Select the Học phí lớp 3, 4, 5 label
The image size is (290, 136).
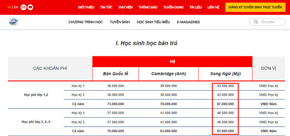click(36, 122)
